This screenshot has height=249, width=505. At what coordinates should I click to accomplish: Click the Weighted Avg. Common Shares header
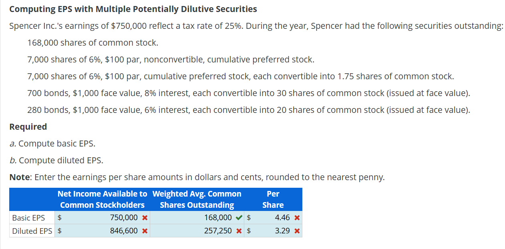click(196, 199)
